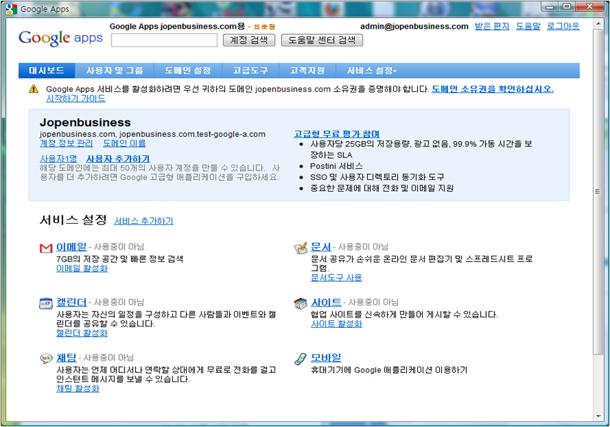Viewport: 610px width, 427px height.
Task: Open the 이메일 service link
Action: tap(72, 247)
